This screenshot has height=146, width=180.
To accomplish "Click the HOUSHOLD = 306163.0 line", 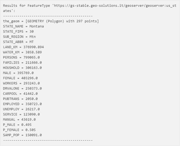I will coord(22,68).
